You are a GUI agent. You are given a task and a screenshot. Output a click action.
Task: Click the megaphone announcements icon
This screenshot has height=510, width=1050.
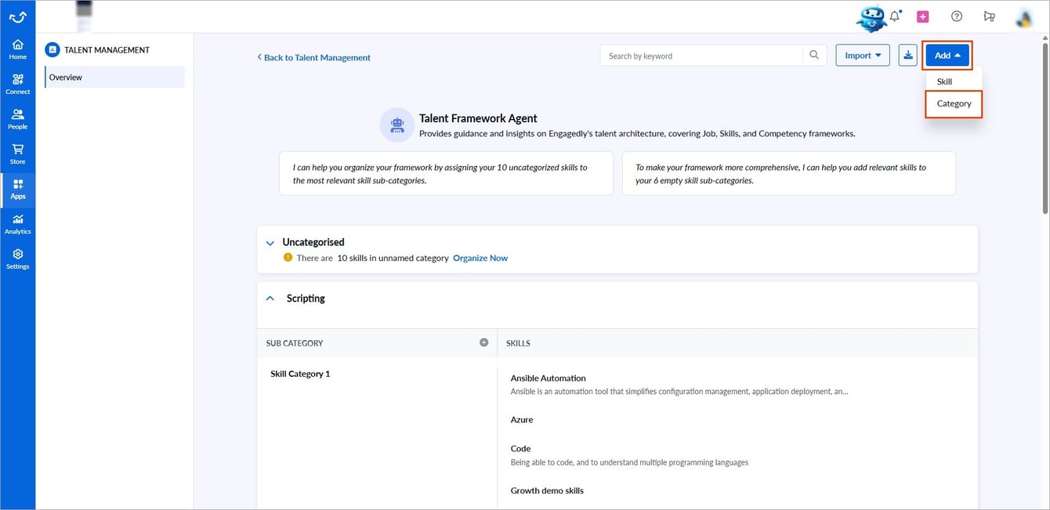click(989, 16)
